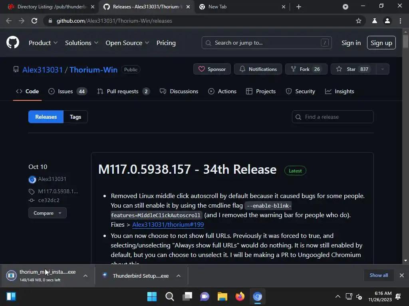Open the Alex313031 user profile link
Viewport: 409px width, 306px height.
click(x=42, y=70)
